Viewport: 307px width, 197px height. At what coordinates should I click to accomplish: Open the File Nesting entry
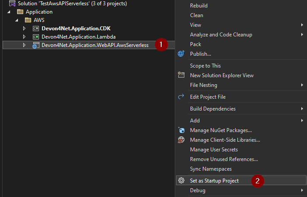tap(204, 85)
